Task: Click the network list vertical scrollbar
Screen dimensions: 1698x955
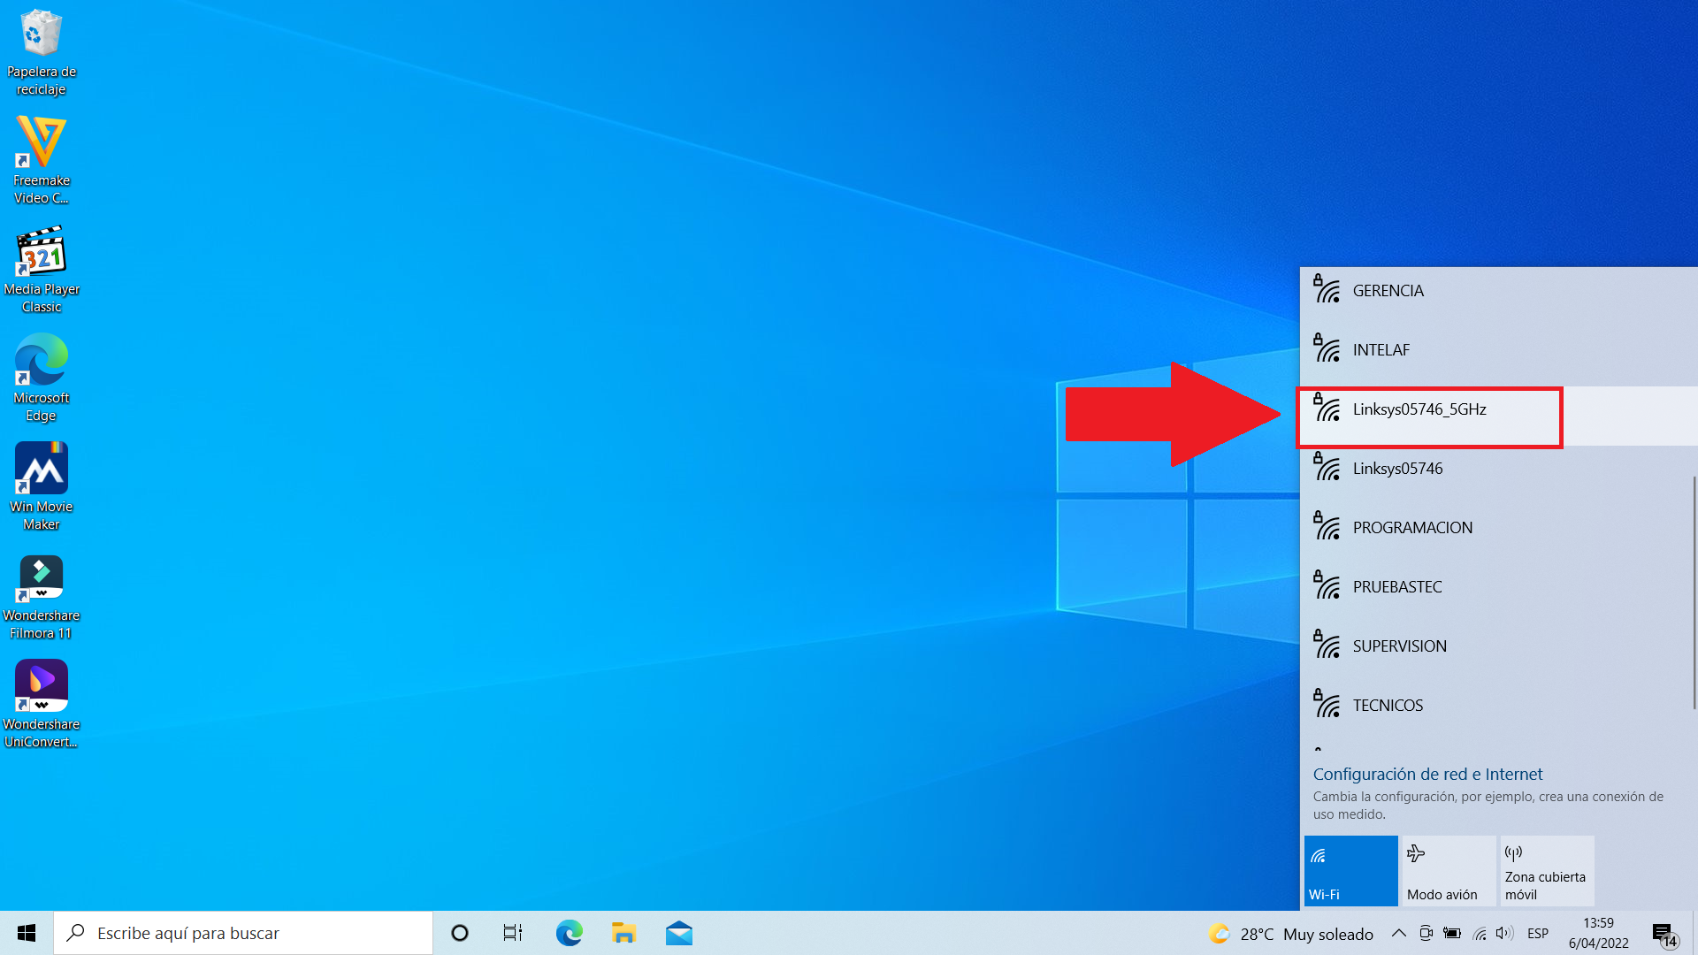Action: point(1694,591)
